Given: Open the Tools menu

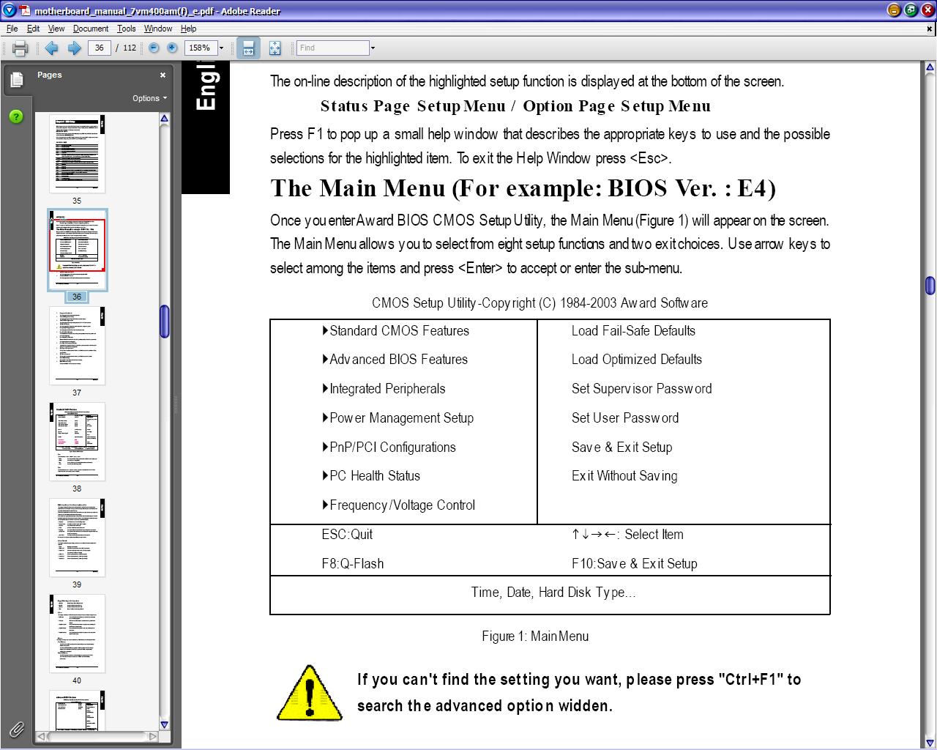Looking at the screenshot, I should coord(127,29).
